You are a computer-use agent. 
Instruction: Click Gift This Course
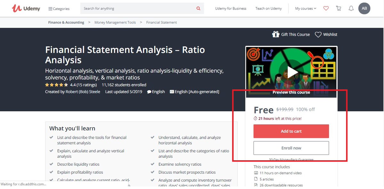pos(291,35)
